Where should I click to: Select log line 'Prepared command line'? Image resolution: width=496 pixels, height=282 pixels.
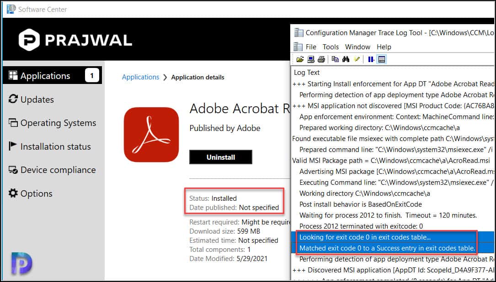tap(393, 150)
